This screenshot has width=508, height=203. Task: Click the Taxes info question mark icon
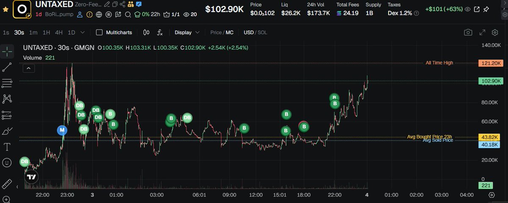click(417, 14)
